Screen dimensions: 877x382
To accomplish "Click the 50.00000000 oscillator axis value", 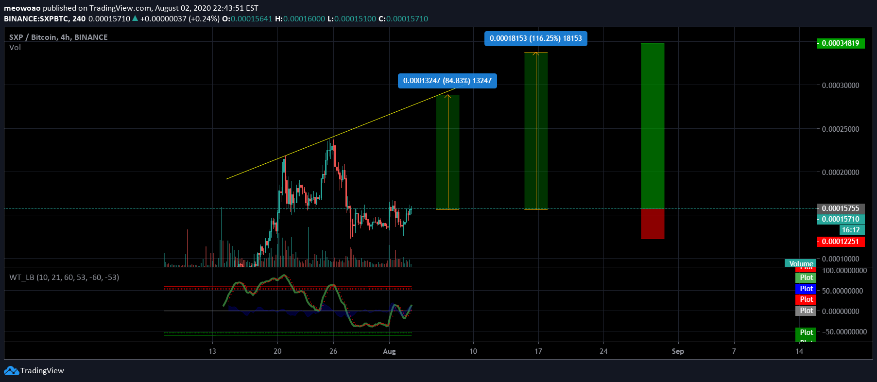I will coord(843,291).
